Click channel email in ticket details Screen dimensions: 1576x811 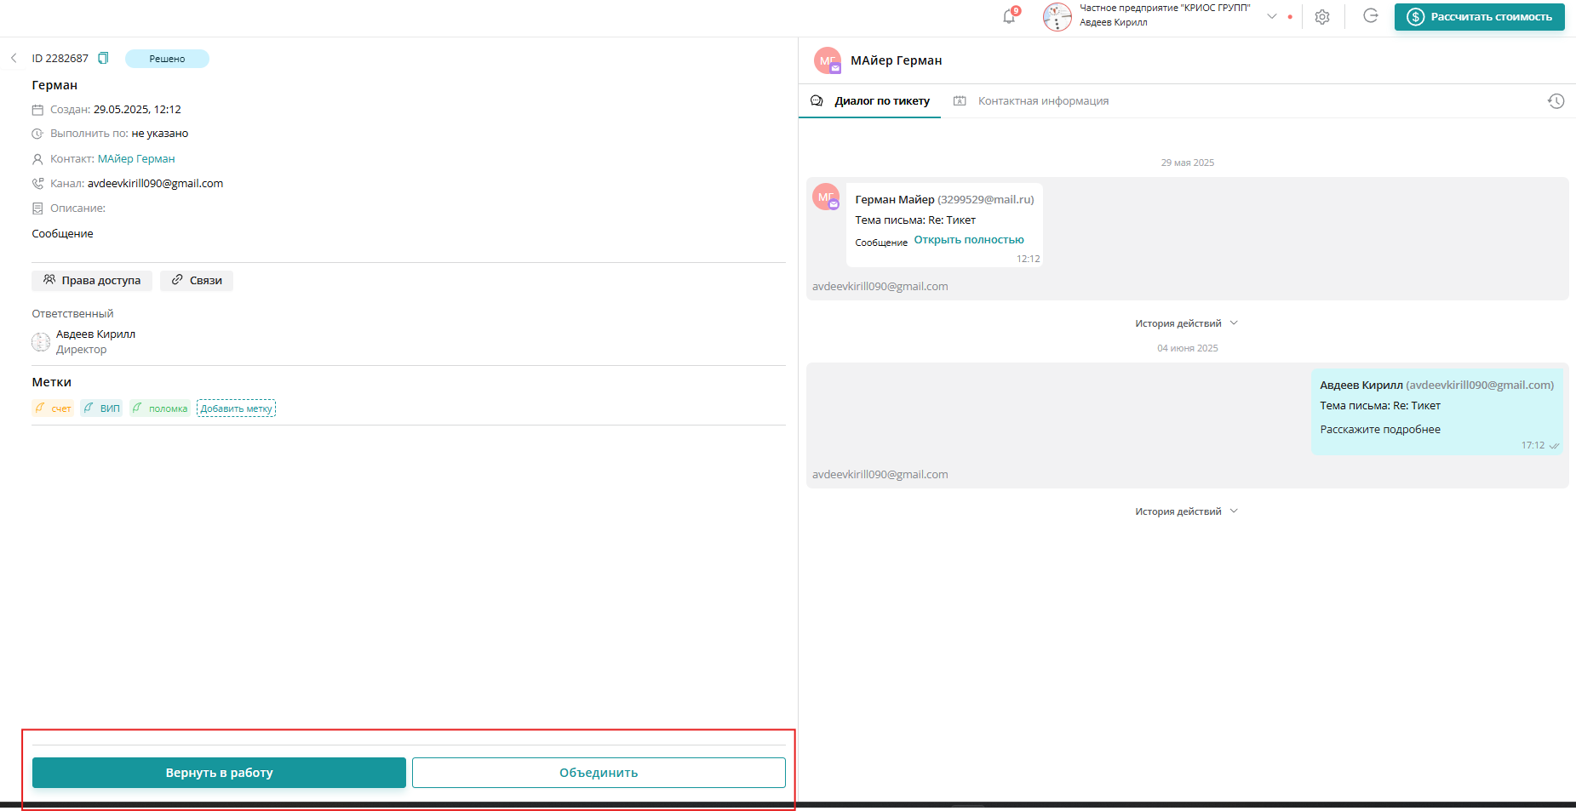[155, 184]
